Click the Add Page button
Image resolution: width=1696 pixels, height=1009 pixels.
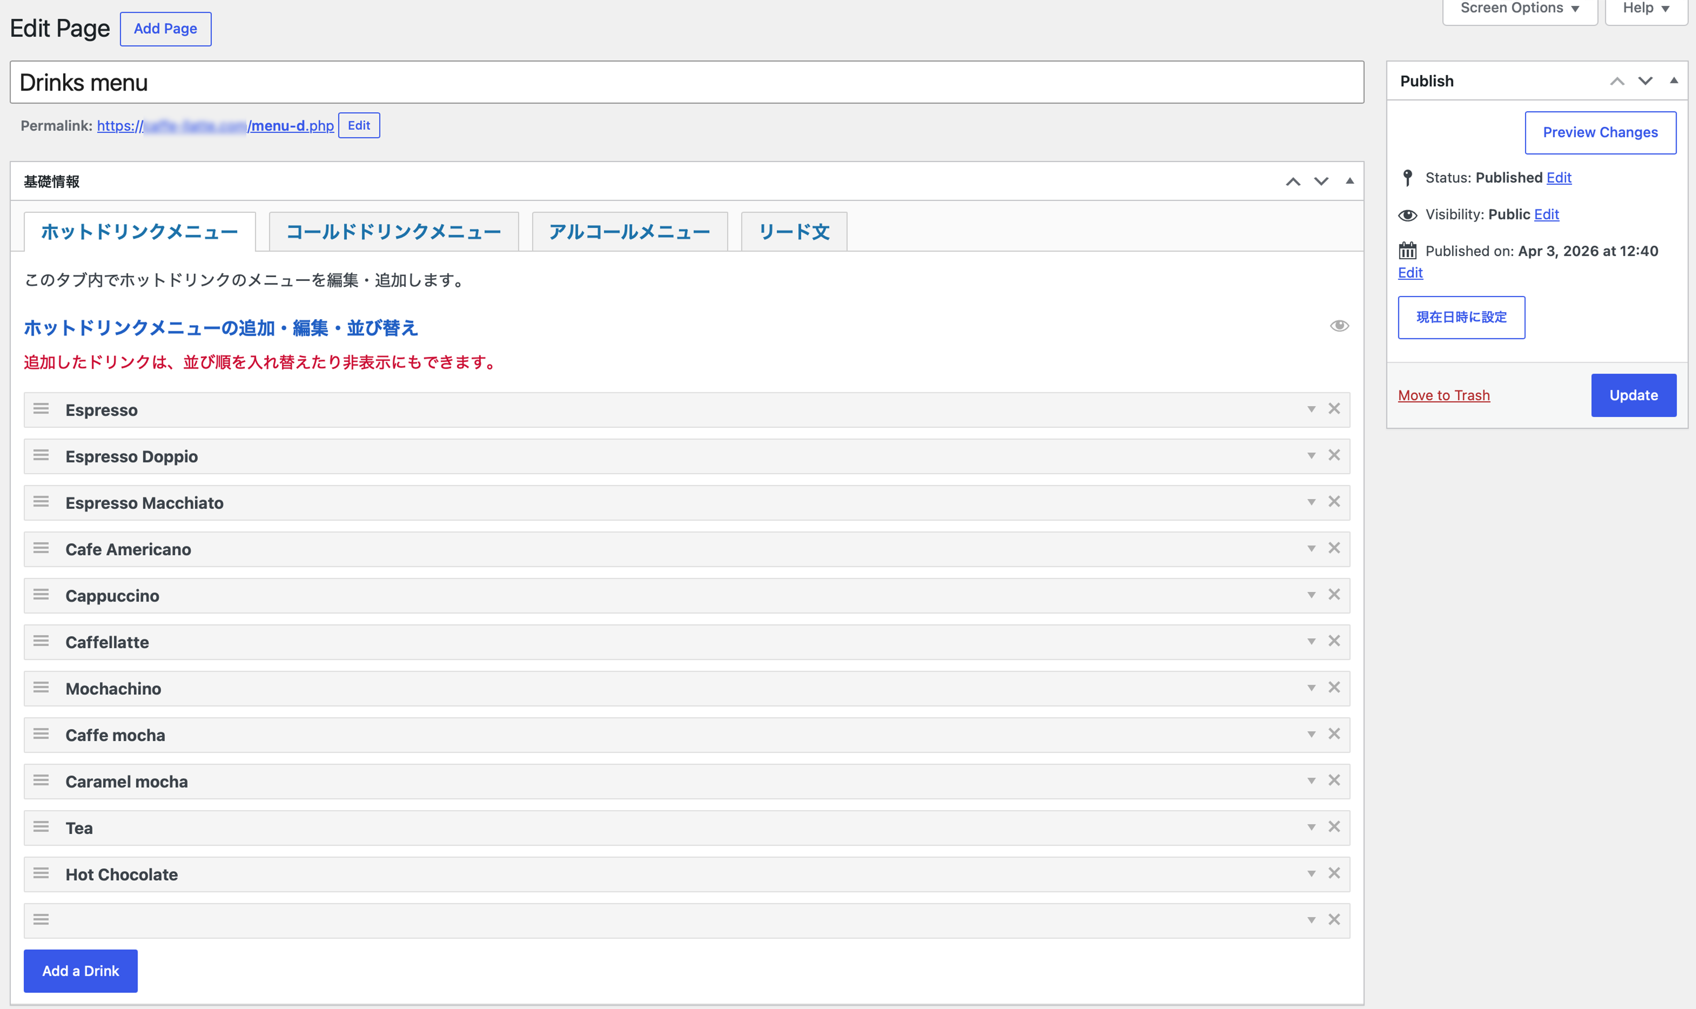pos(166,29)
